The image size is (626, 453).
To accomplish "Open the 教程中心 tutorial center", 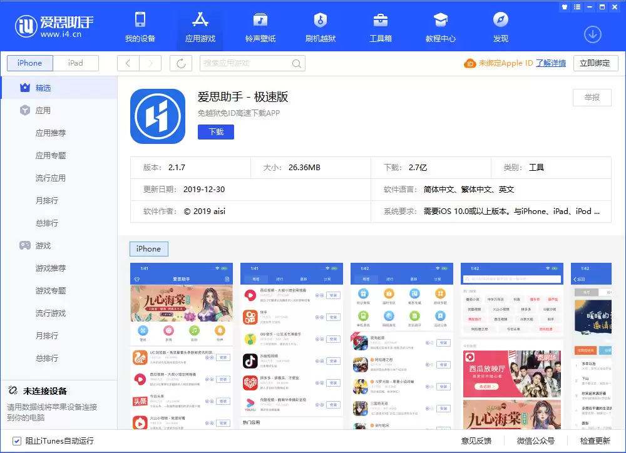I will click(x=440, y=27).
